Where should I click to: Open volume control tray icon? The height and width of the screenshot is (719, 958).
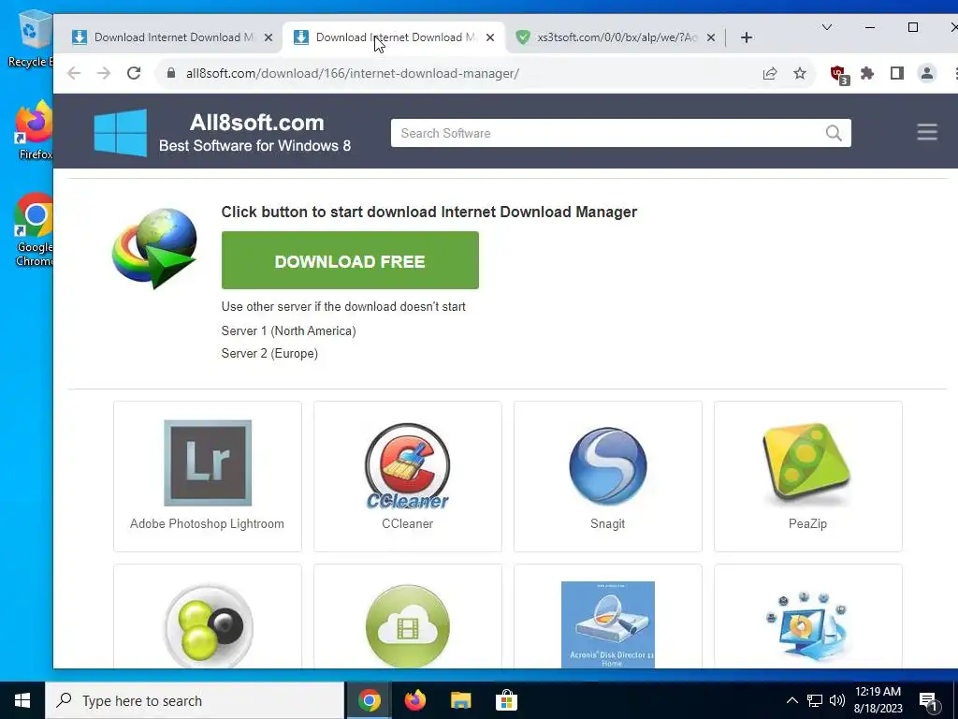click(837, 700)
